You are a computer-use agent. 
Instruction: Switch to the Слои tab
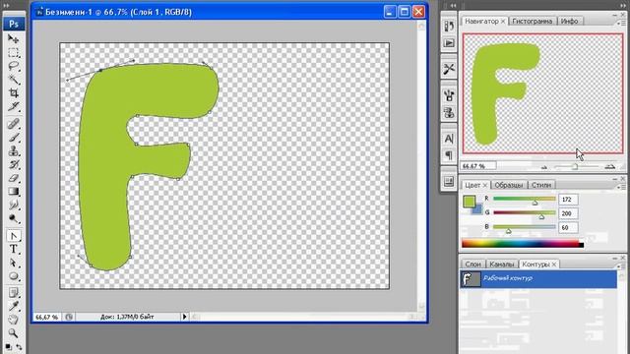[x=472, y=265]
